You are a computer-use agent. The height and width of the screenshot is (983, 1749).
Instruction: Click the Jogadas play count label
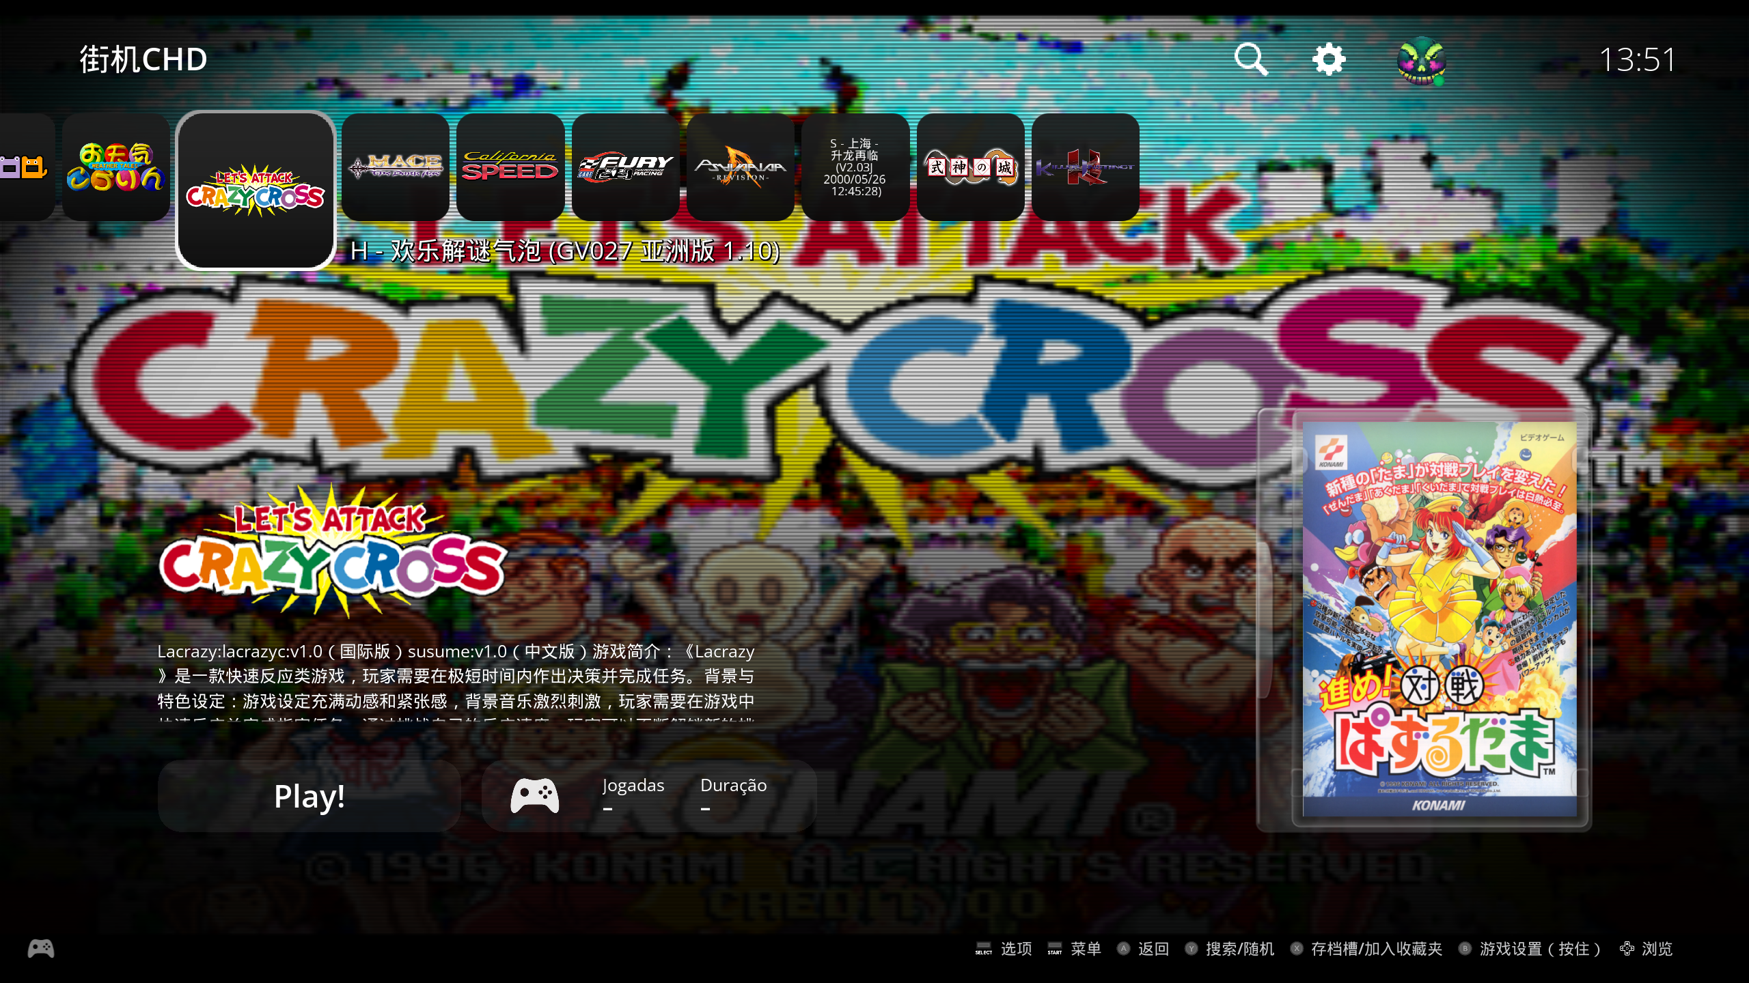point(633,785)
